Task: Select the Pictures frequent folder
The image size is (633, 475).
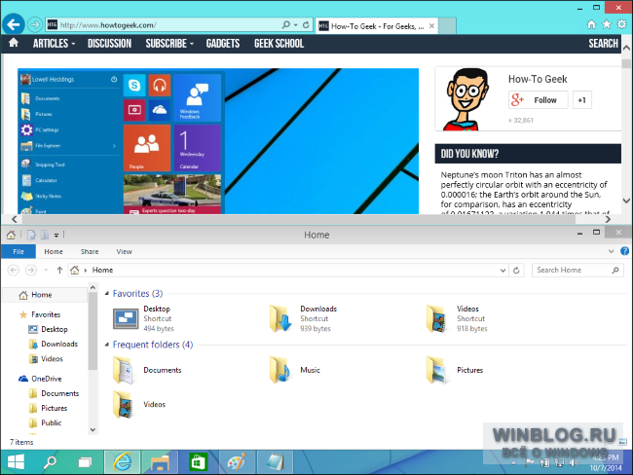Action: (x=455, y=370)
